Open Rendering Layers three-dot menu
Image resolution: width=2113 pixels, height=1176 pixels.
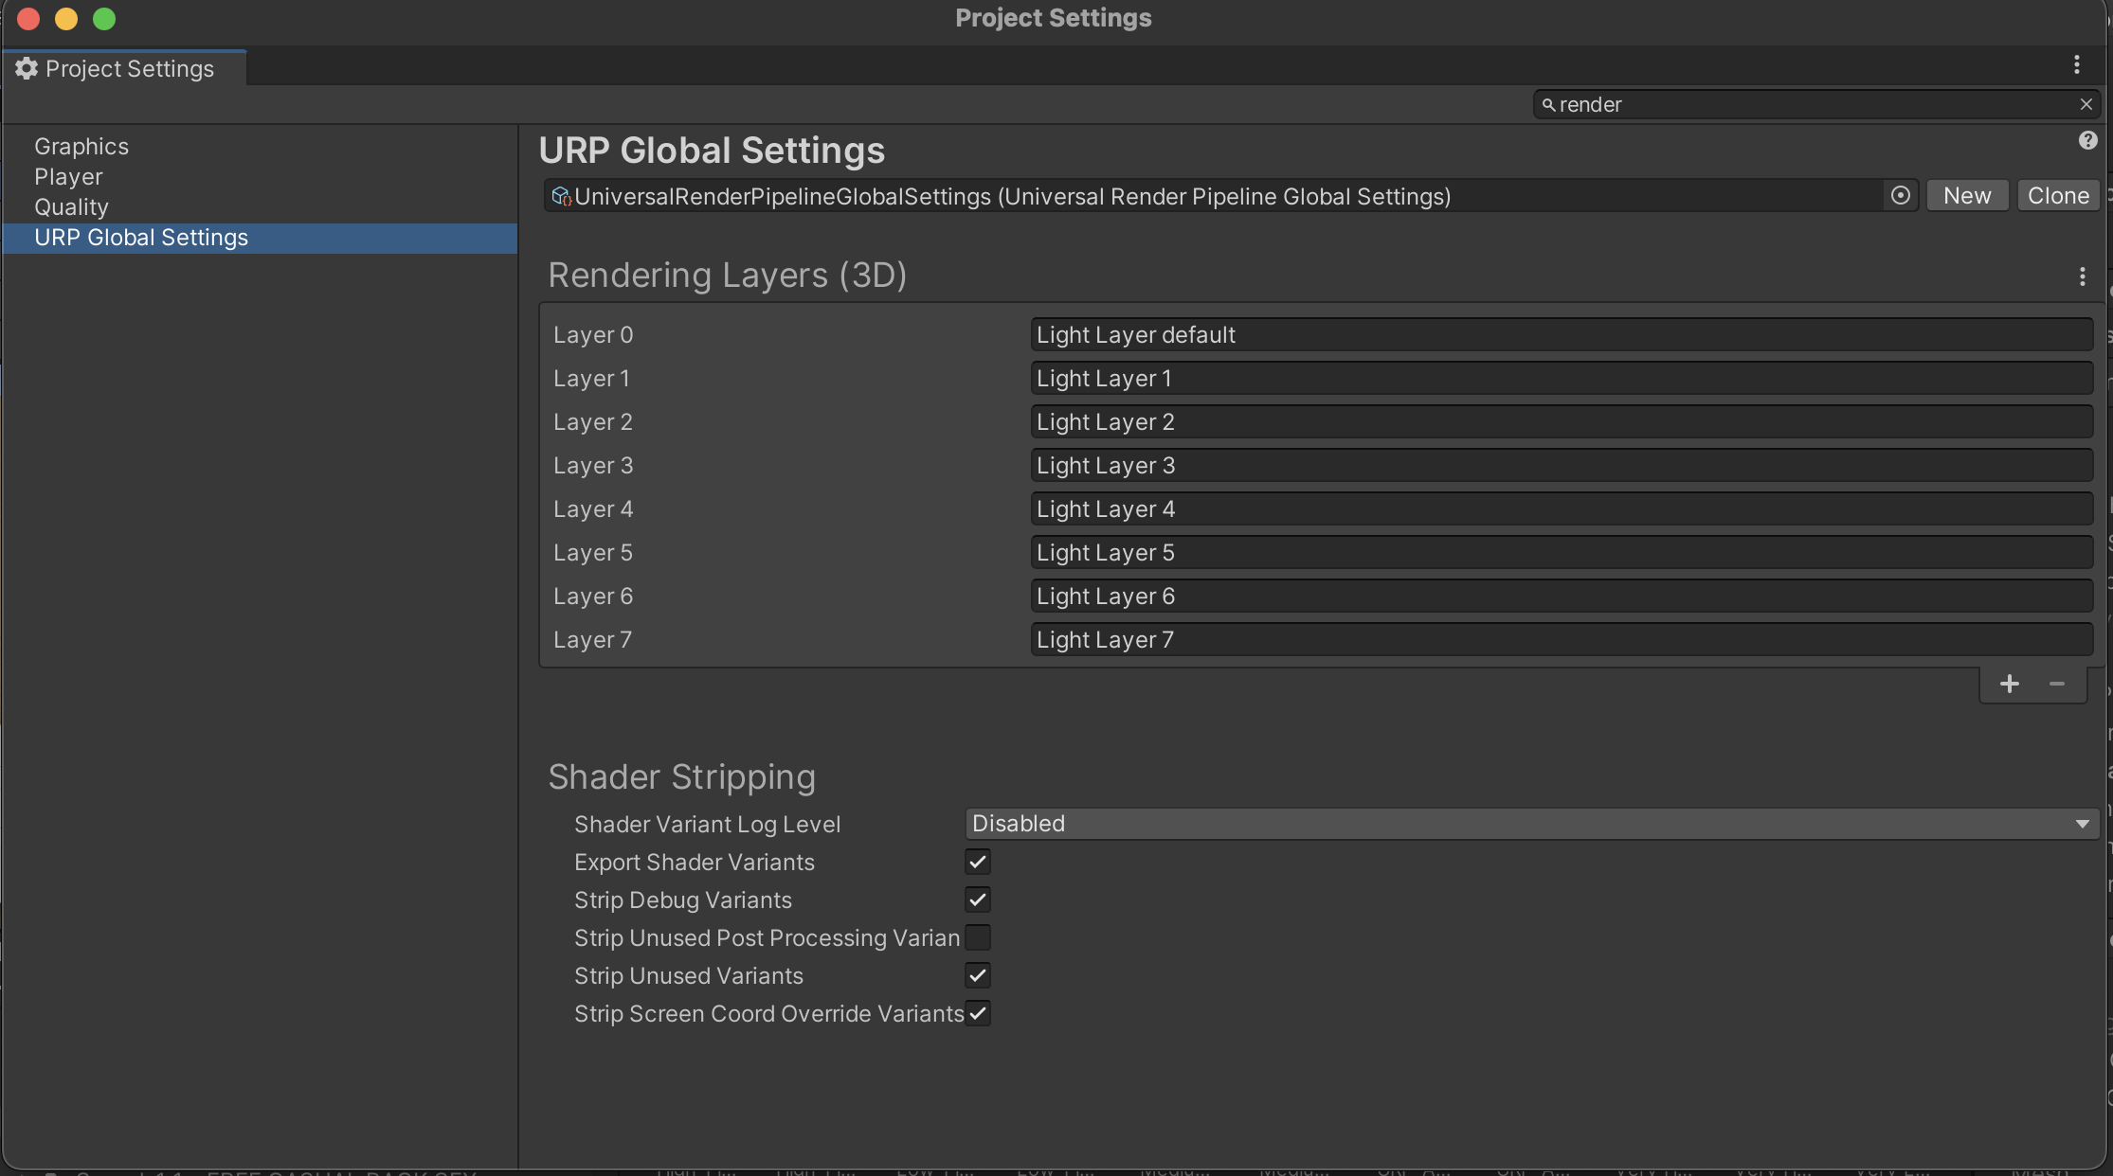pos(2082,276)
